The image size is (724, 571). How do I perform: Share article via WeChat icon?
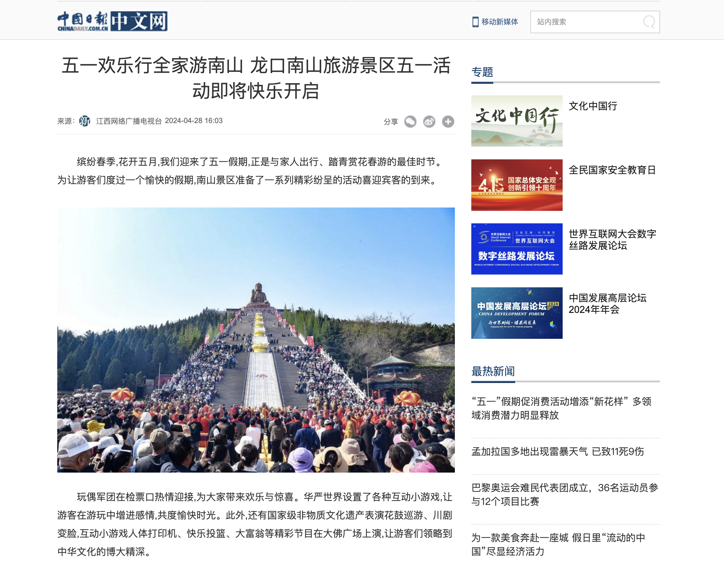click(x=410, y=121)
